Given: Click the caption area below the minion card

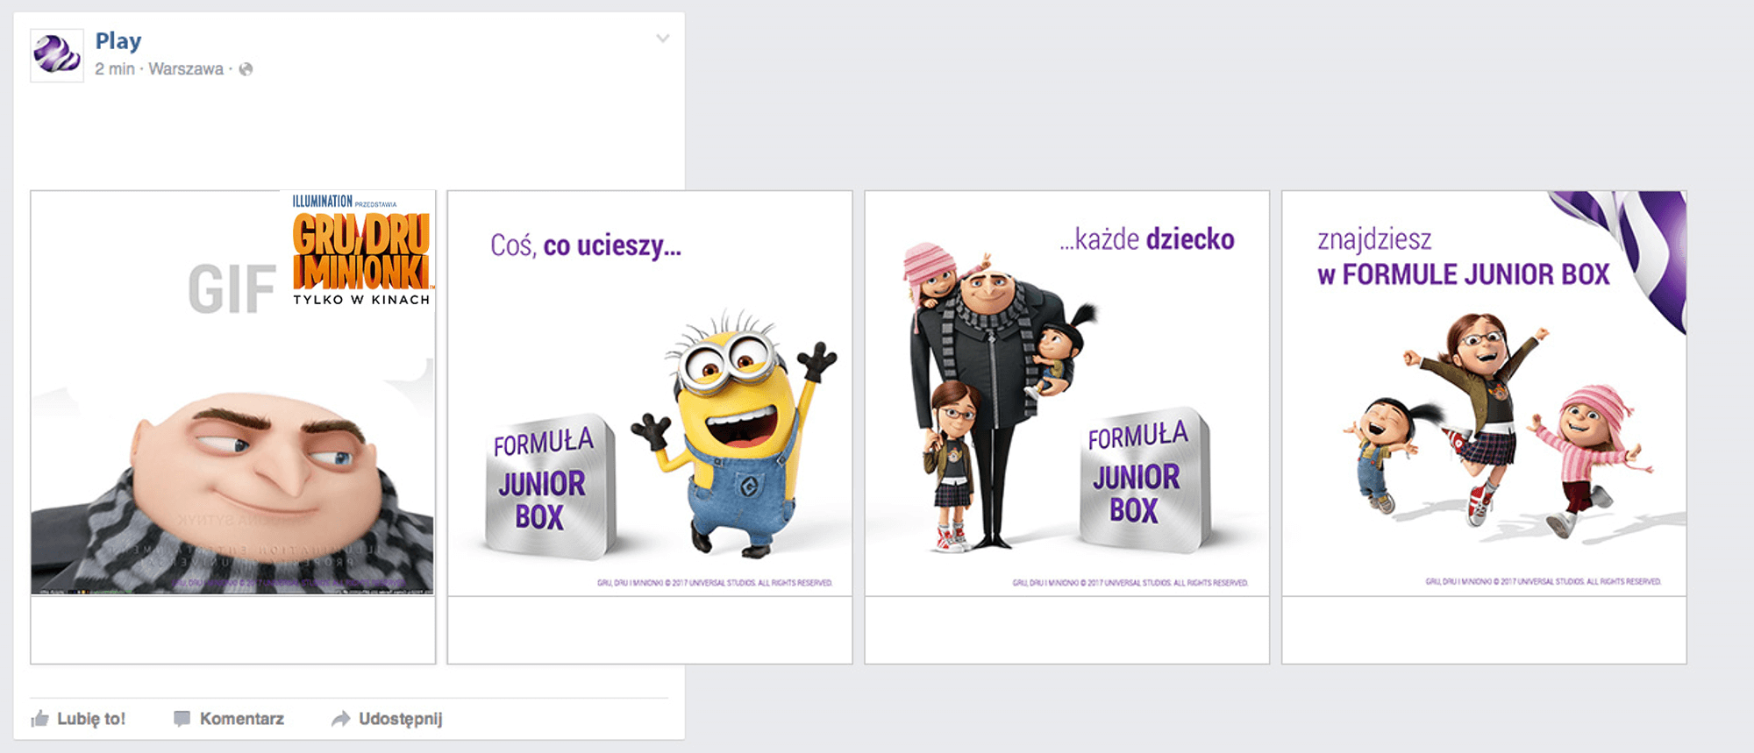Looking at the screenshot, I should click(650, 629).
